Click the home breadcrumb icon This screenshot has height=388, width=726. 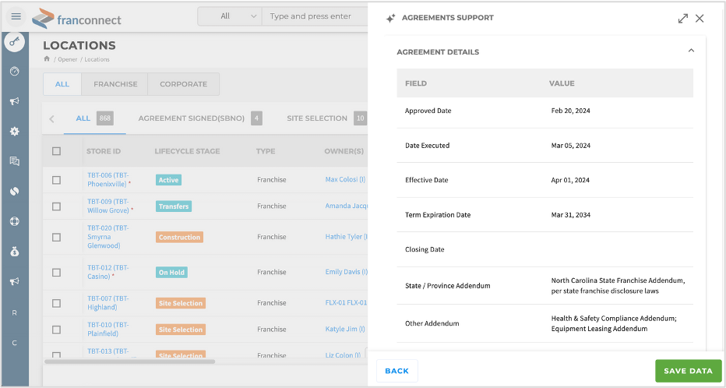pyautogui.click(x=47, y=59)
